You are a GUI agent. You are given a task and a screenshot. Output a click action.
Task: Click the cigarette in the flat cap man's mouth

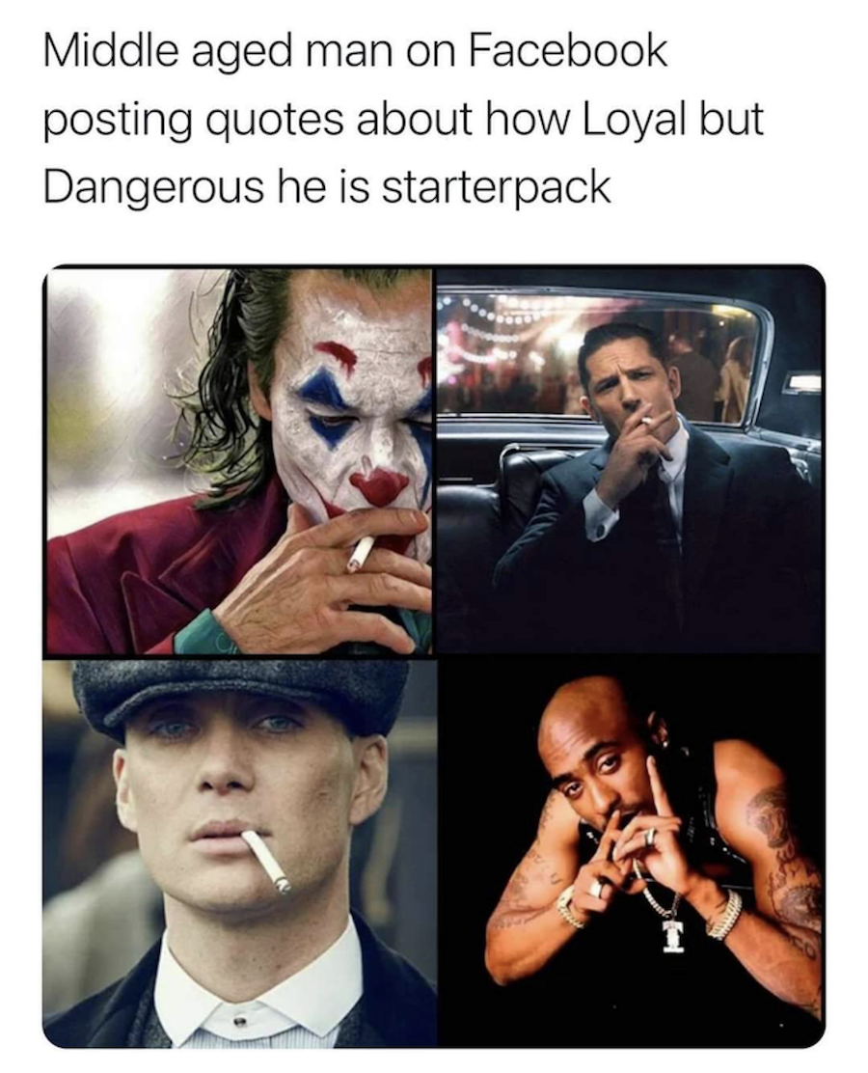266,862
